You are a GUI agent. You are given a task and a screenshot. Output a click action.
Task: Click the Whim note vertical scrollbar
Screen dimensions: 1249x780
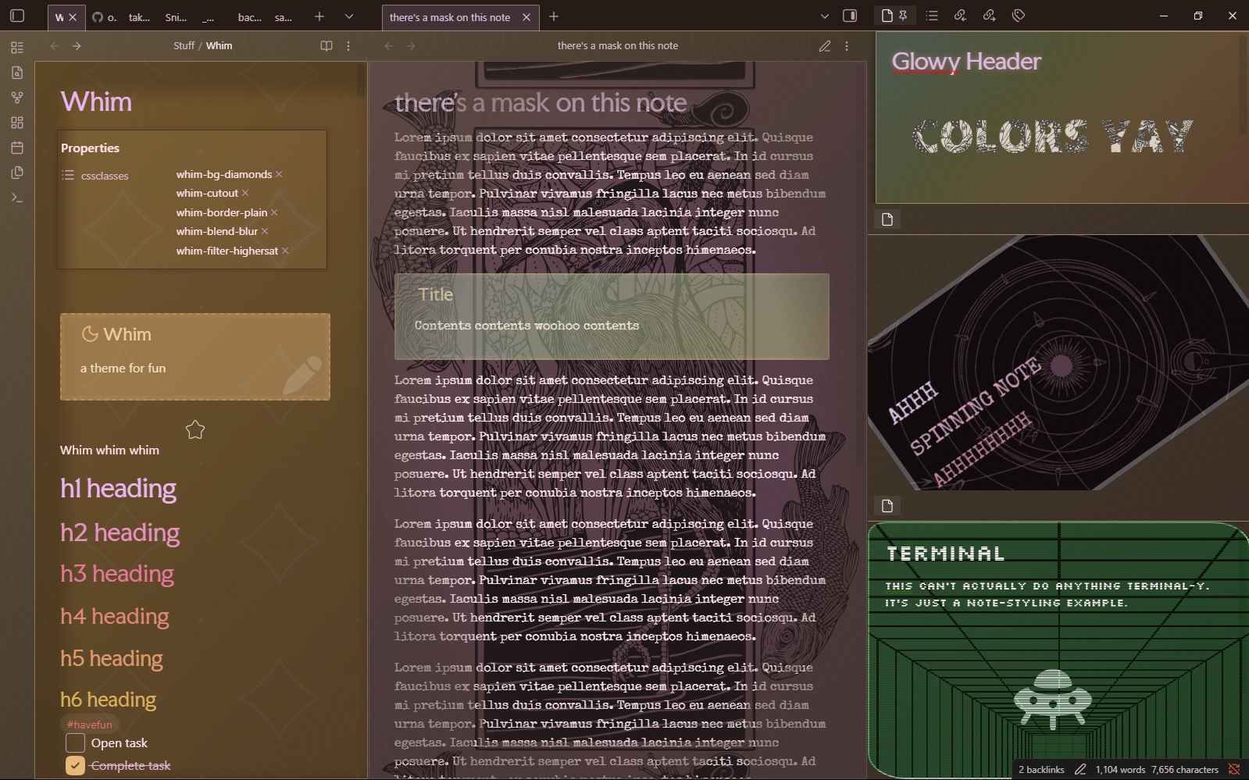coord(361,81)
